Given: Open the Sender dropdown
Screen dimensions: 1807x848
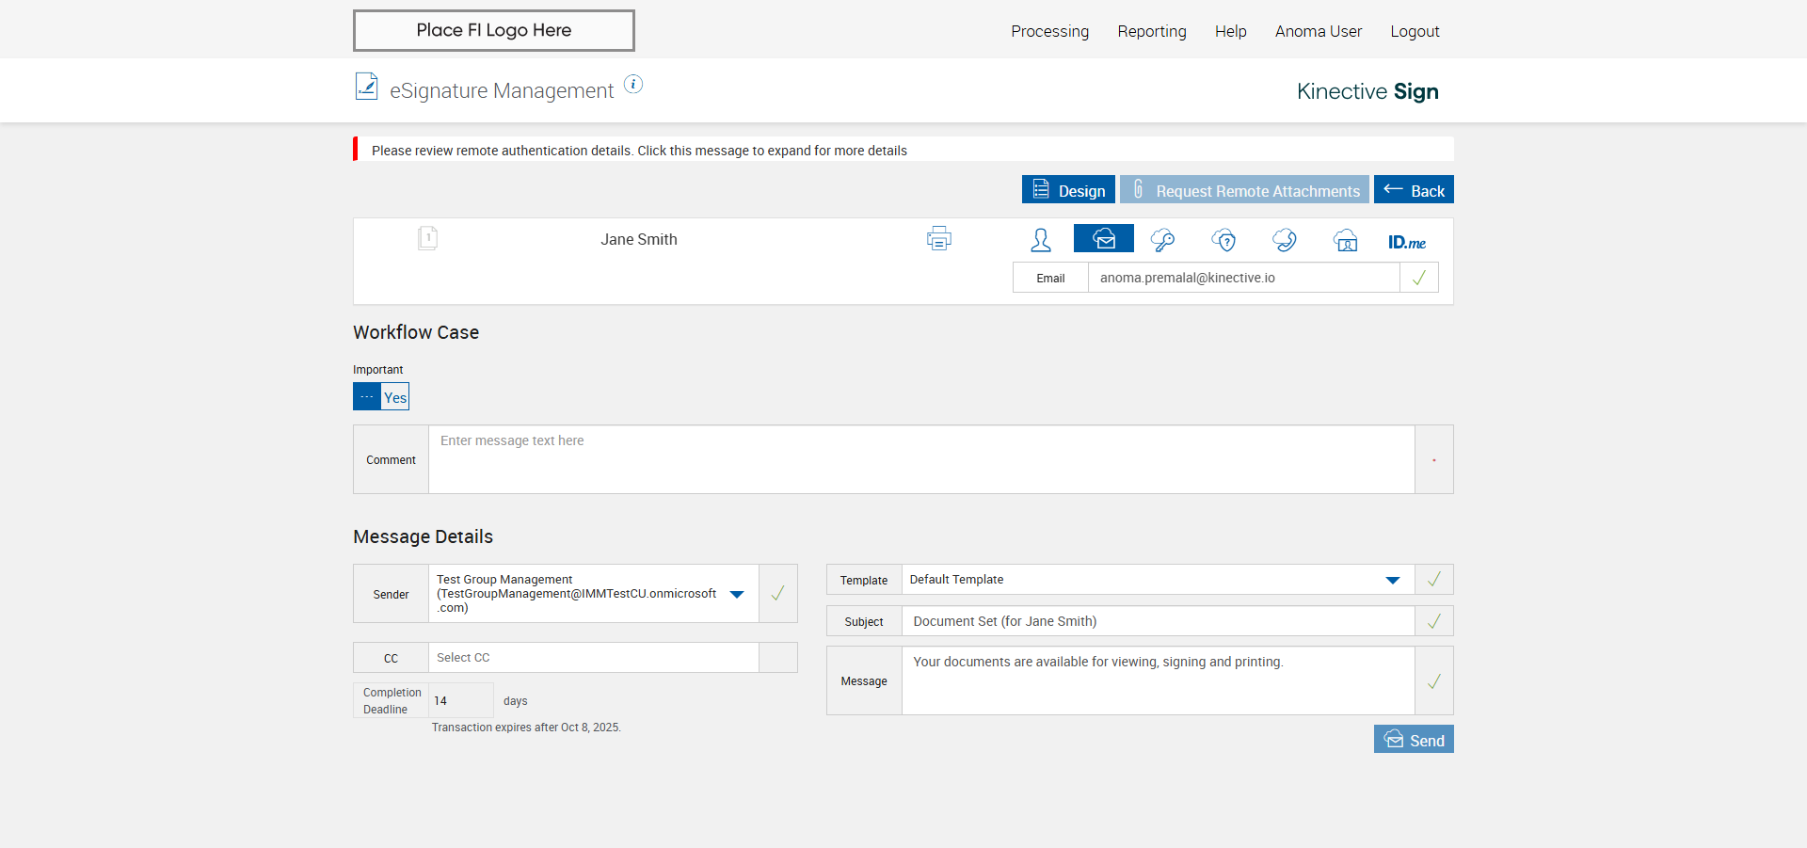Looking at the screenshot, I should click(x=737, y=594).
